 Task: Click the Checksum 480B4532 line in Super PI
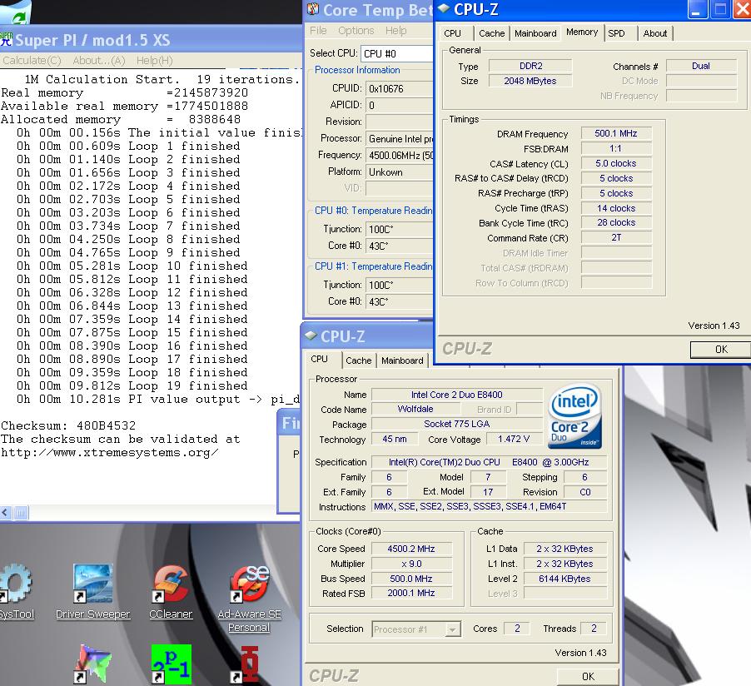click(68, 425)
